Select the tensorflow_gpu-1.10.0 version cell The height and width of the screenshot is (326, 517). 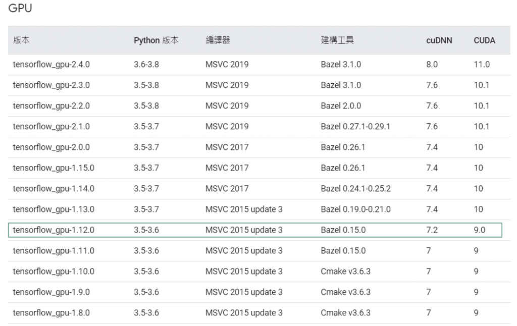coord(54,271)
